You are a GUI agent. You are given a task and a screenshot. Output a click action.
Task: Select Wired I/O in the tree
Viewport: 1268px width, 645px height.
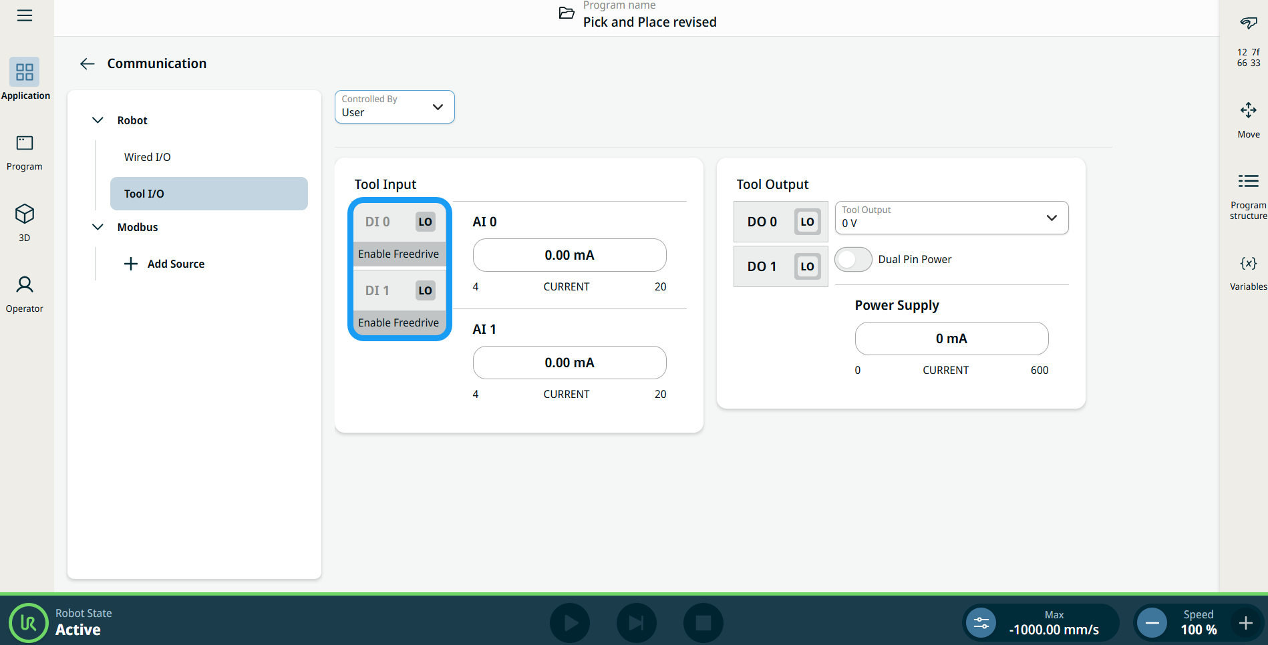[x=148, y=157]
